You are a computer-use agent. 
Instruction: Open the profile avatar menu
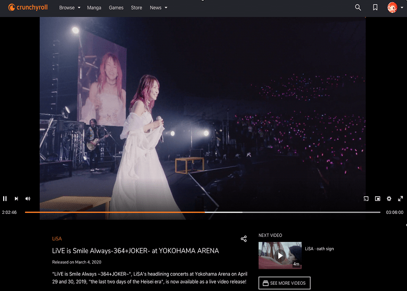click(x=395, y=7)
